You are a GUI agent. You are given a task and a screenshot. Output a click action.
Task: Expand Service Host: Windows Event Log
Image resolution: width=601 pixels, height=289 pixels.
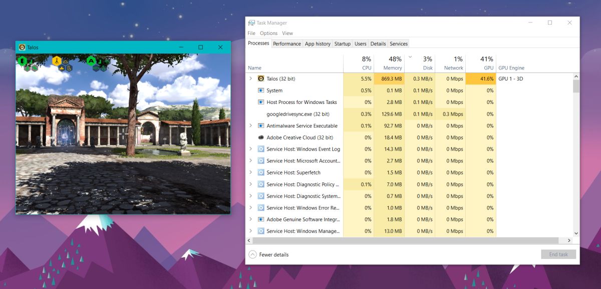[x=250, y=149]
